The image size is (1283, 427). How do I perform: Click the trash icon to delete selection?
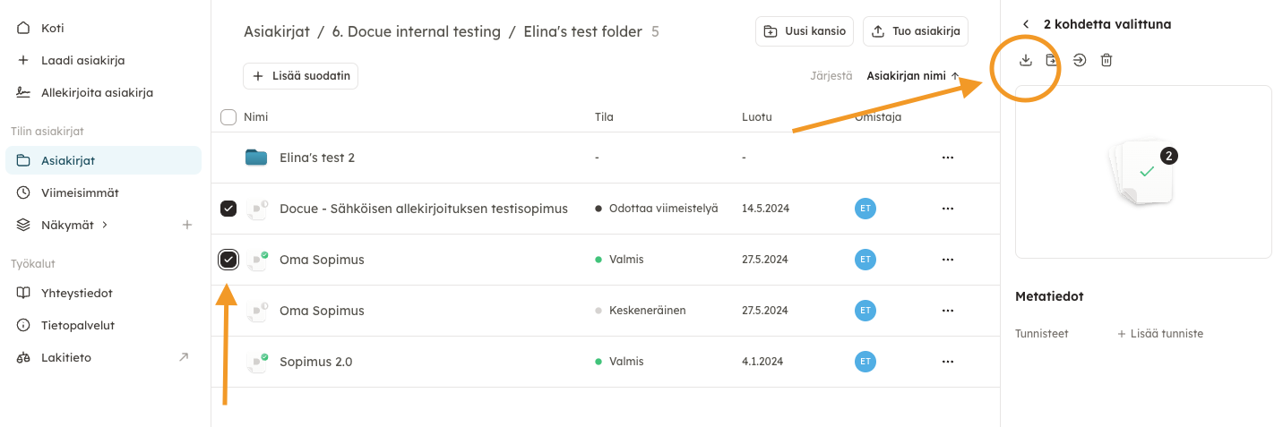click(1106, 60)
